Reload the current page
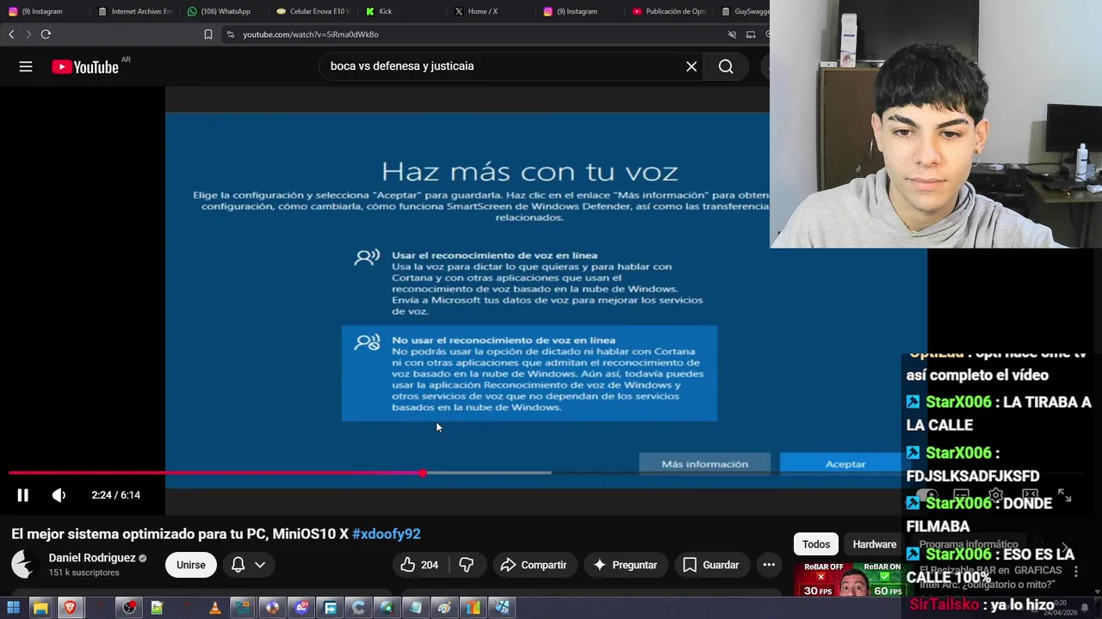Image resolution: width=1102 pixels, height=619 pixels. [x=46, y=34]
